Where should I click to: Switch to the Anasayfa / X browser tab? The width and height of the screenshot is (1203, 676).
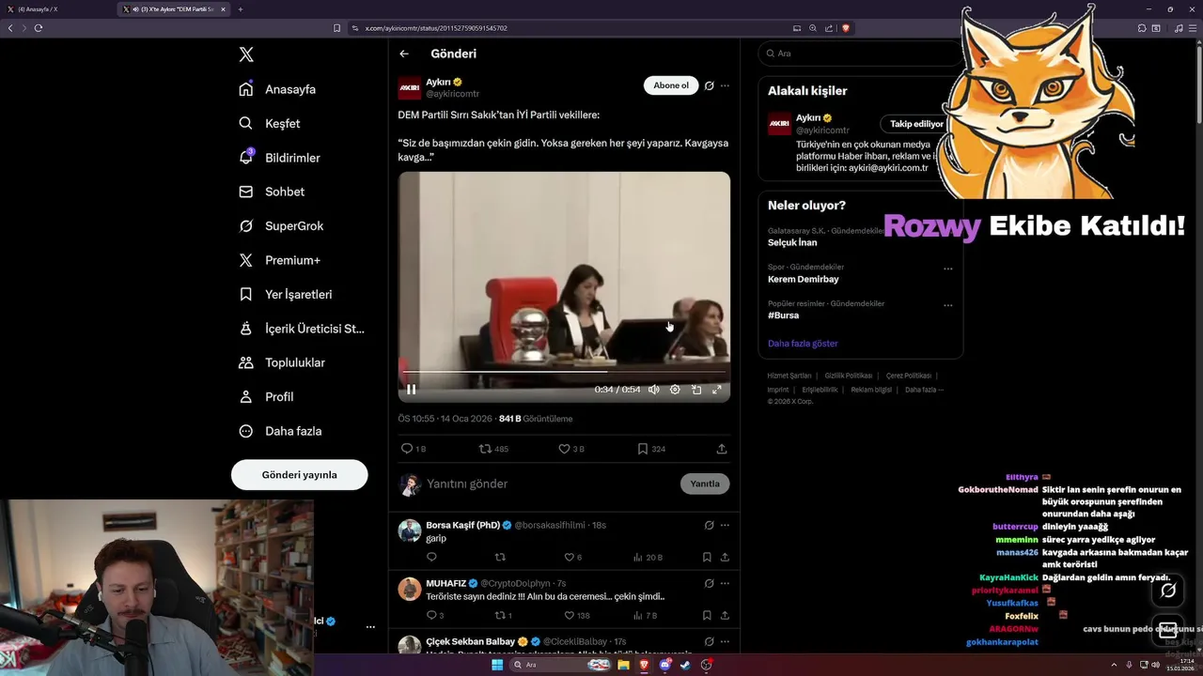(56, 9)
